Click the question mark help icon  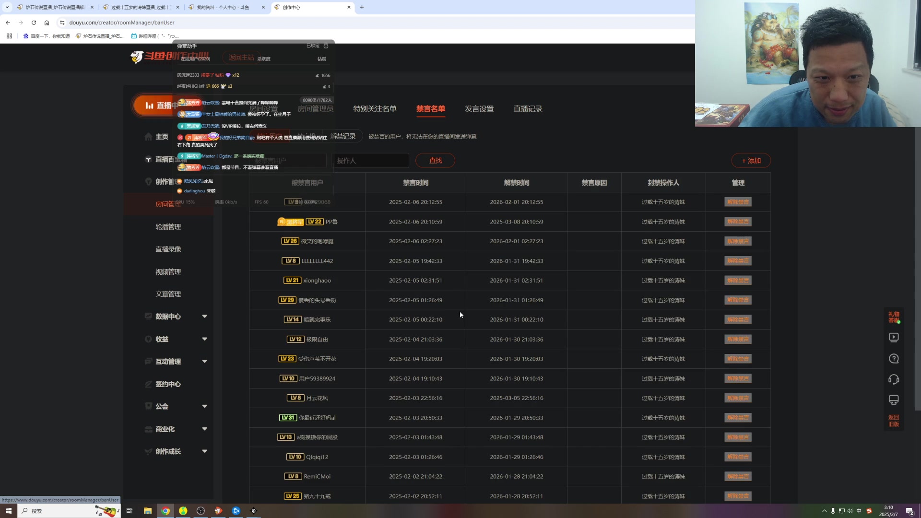point(894,359)
